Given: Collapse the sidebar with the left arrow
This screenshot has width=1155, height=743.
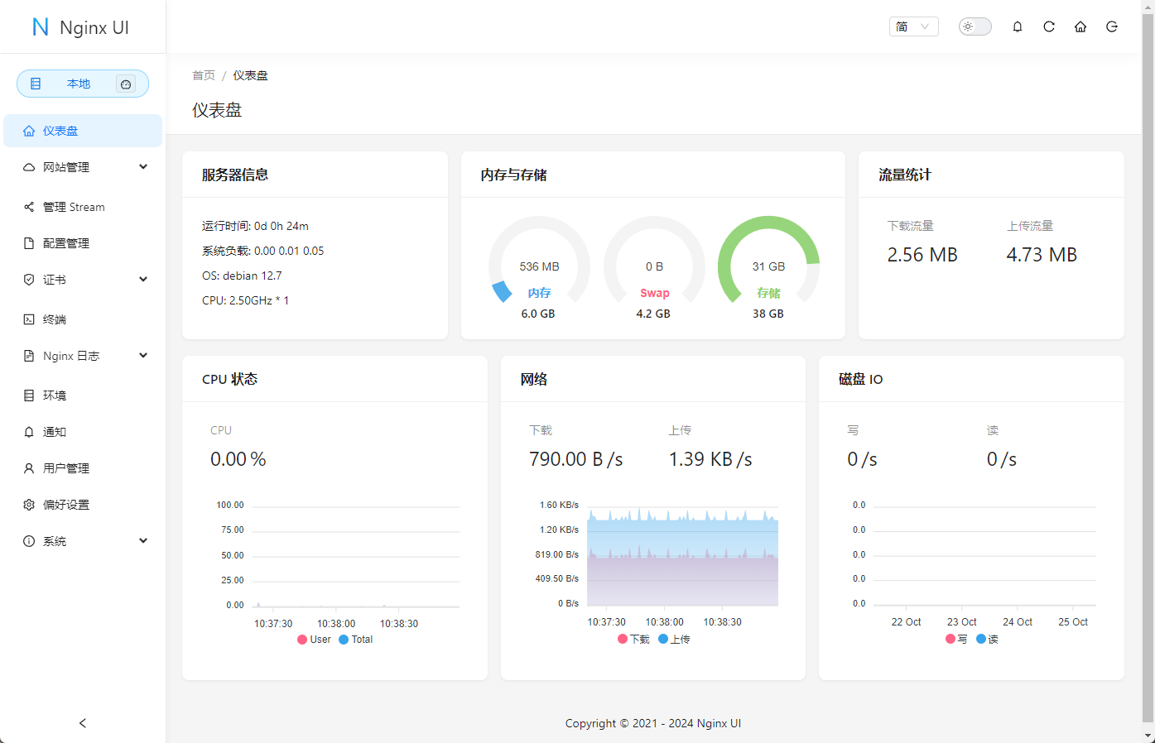Looking at the screenshot, I should 83,723.
